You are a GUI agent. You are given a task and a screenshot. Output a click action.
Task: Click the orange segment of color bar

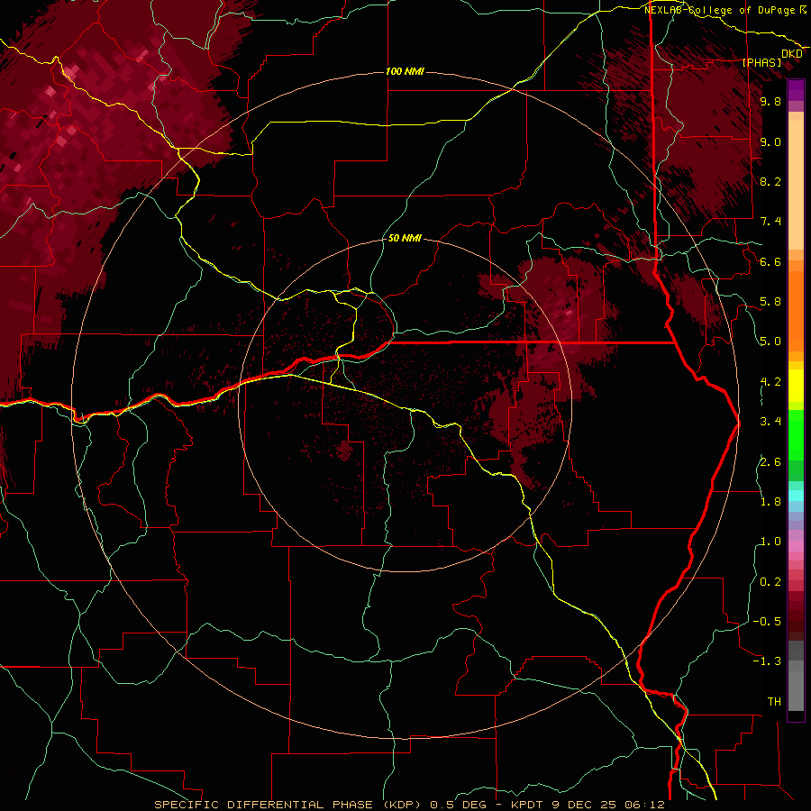pos(796,310)
